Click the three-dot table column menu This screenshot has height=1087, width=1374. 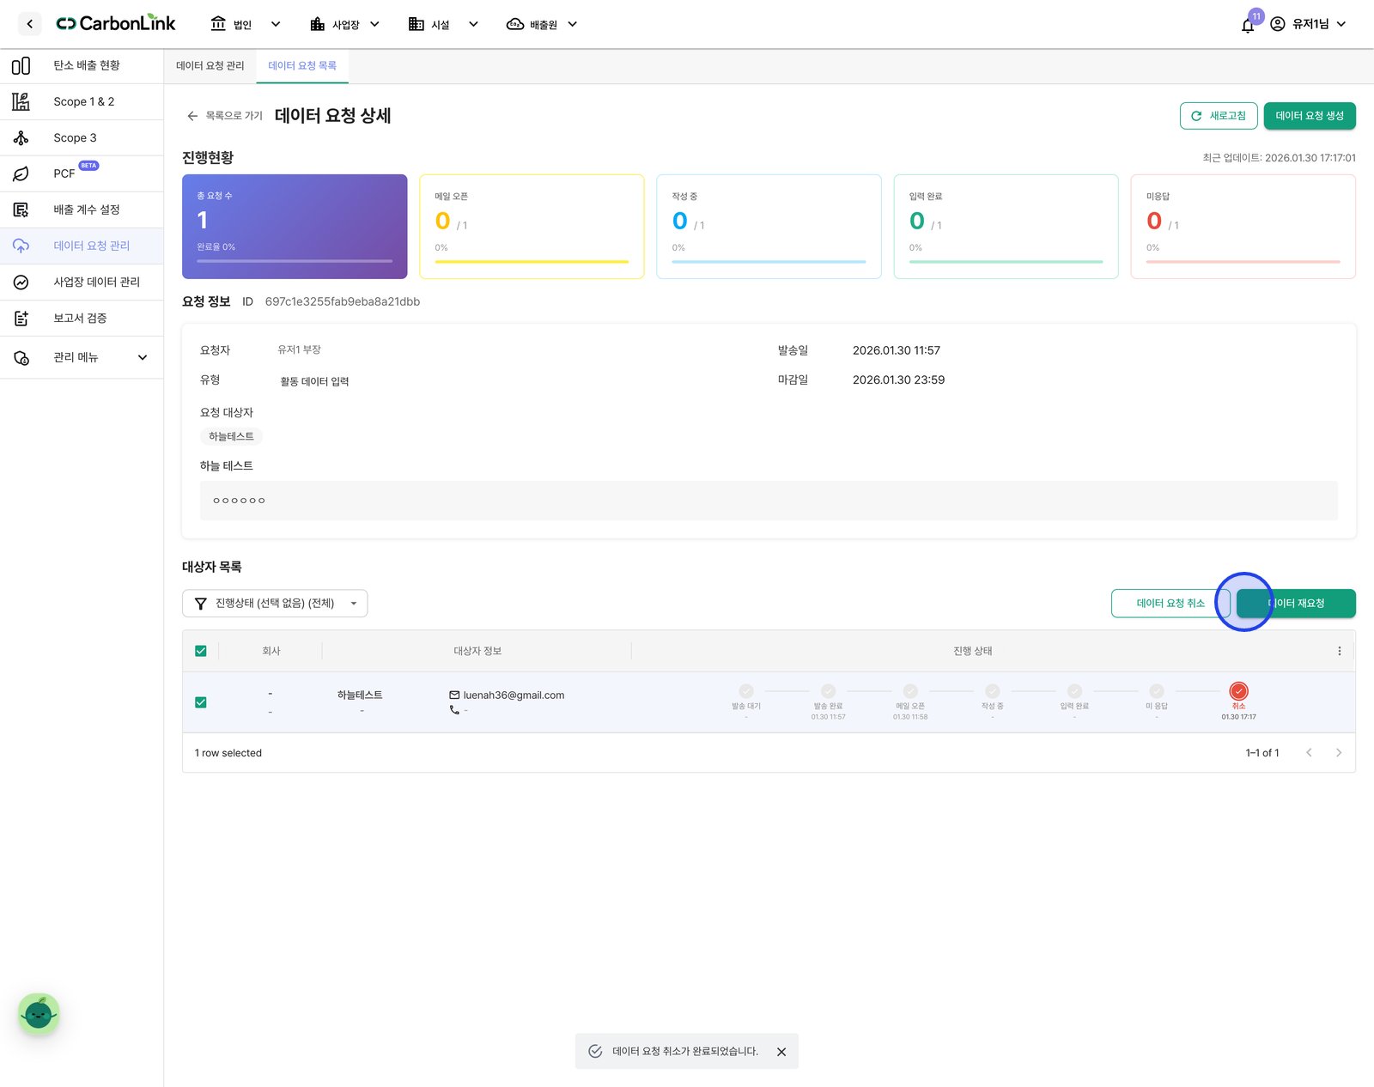pos(1339,651)
